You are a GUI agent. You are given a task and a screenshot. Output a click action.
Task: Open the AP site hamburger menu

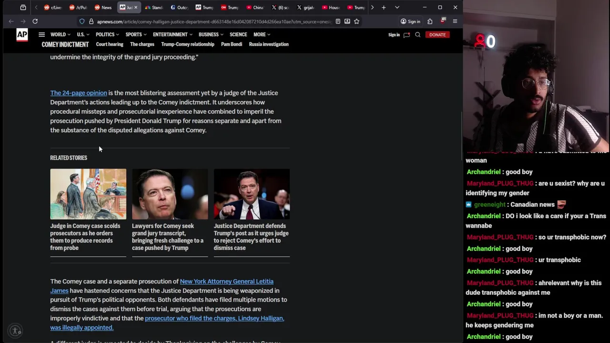click(x=41, y=35)
